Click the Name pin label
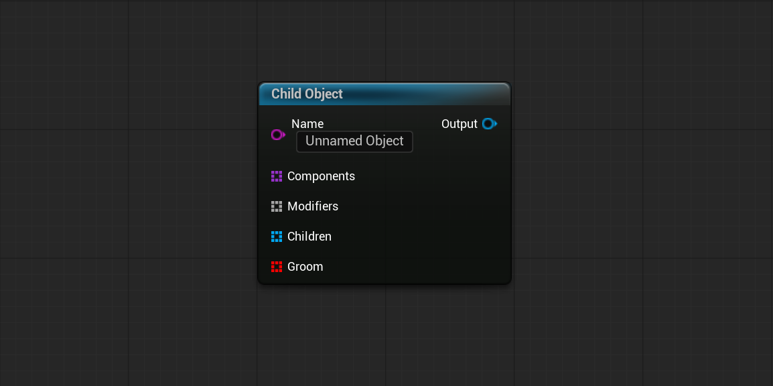The height and width of the screenshot is (386, 773). tap(307, 124)
